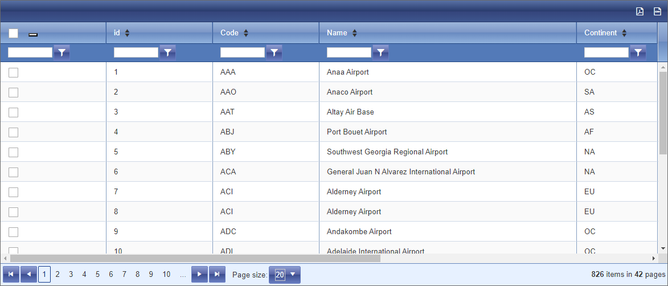The height and width of the screenshot is (286, 668).
Task: Click the Name filter text field
Action: coord(349,52)
